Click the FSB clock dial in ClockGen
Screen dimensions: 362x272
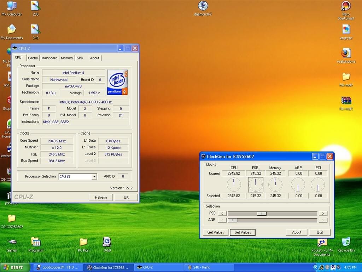(256, 185)
